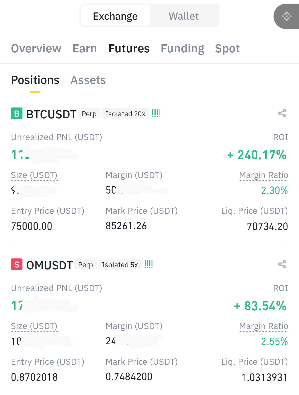This screenshot has width=299, height=395.
Task: Switch to Exchange mode
Action: click(x=115, y=16)
